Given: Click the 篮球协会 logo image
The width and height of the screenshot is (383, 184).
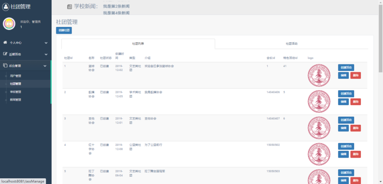Looking at the screenshot, I should 319,76.
